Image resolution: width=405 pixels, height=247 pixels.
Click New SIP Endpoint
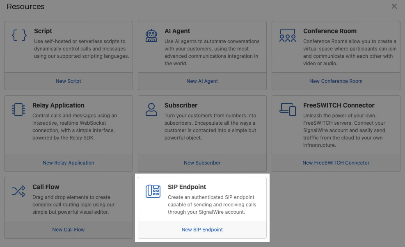pyautogui.click(x=202, y=229)
